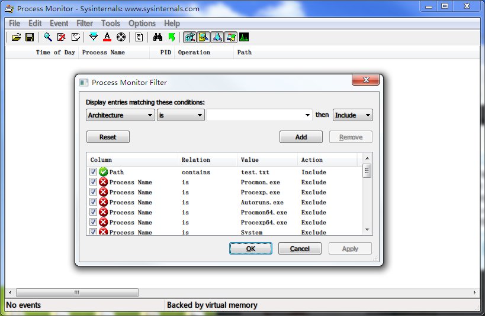485x316 pixels.
Task: Uncheck the Procmon64.exe exclude filter checkbox
Action: click(93, 211)
